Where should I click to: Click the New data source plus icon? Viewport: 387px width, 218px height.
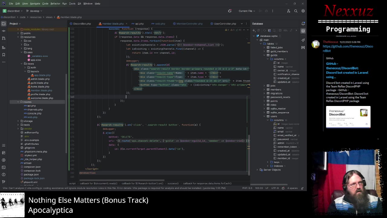(254, 30)
